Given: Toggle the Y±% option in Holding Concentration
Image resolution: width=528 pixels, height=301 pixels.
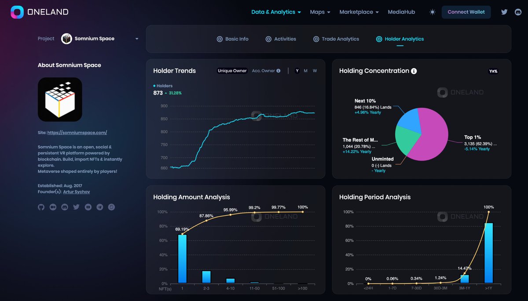Looking at the screenshot, I should point(493,71).
